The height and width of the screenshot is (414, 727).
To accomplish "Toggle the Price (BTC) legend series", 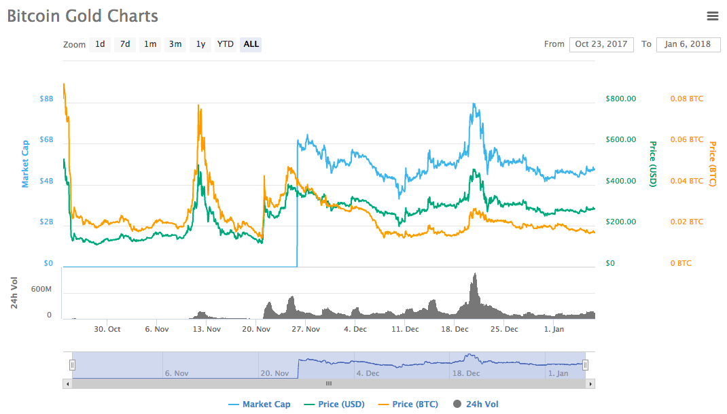I will tap(408, 404).
